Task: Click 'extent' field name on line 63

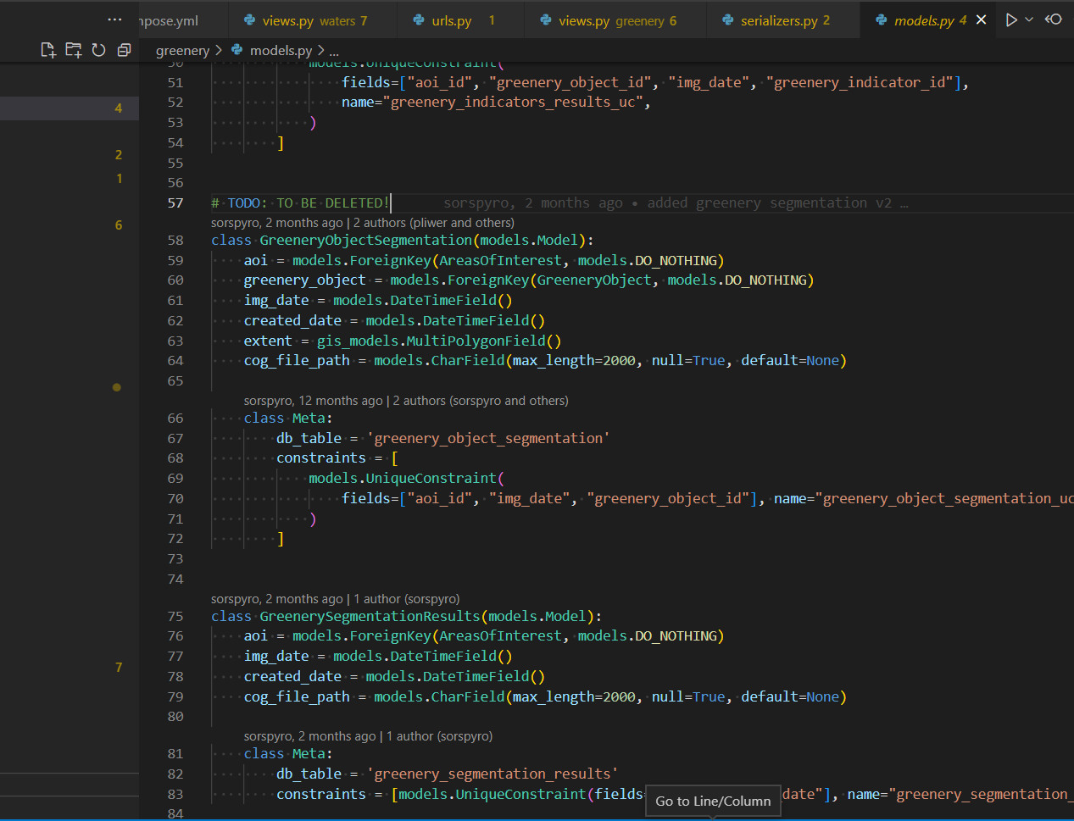Action: click(268, 341)
